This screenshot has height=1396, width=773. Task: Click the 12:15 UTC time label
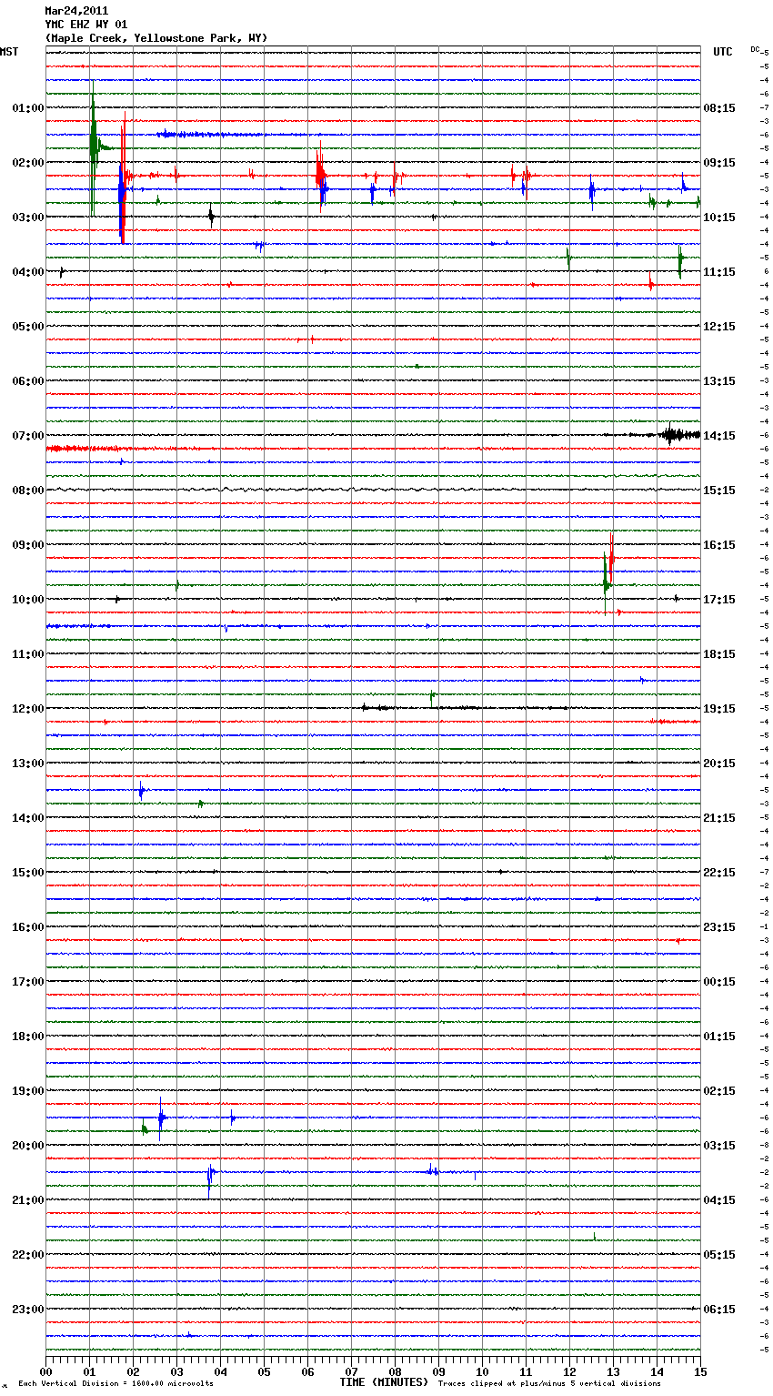tap(719, 327)
